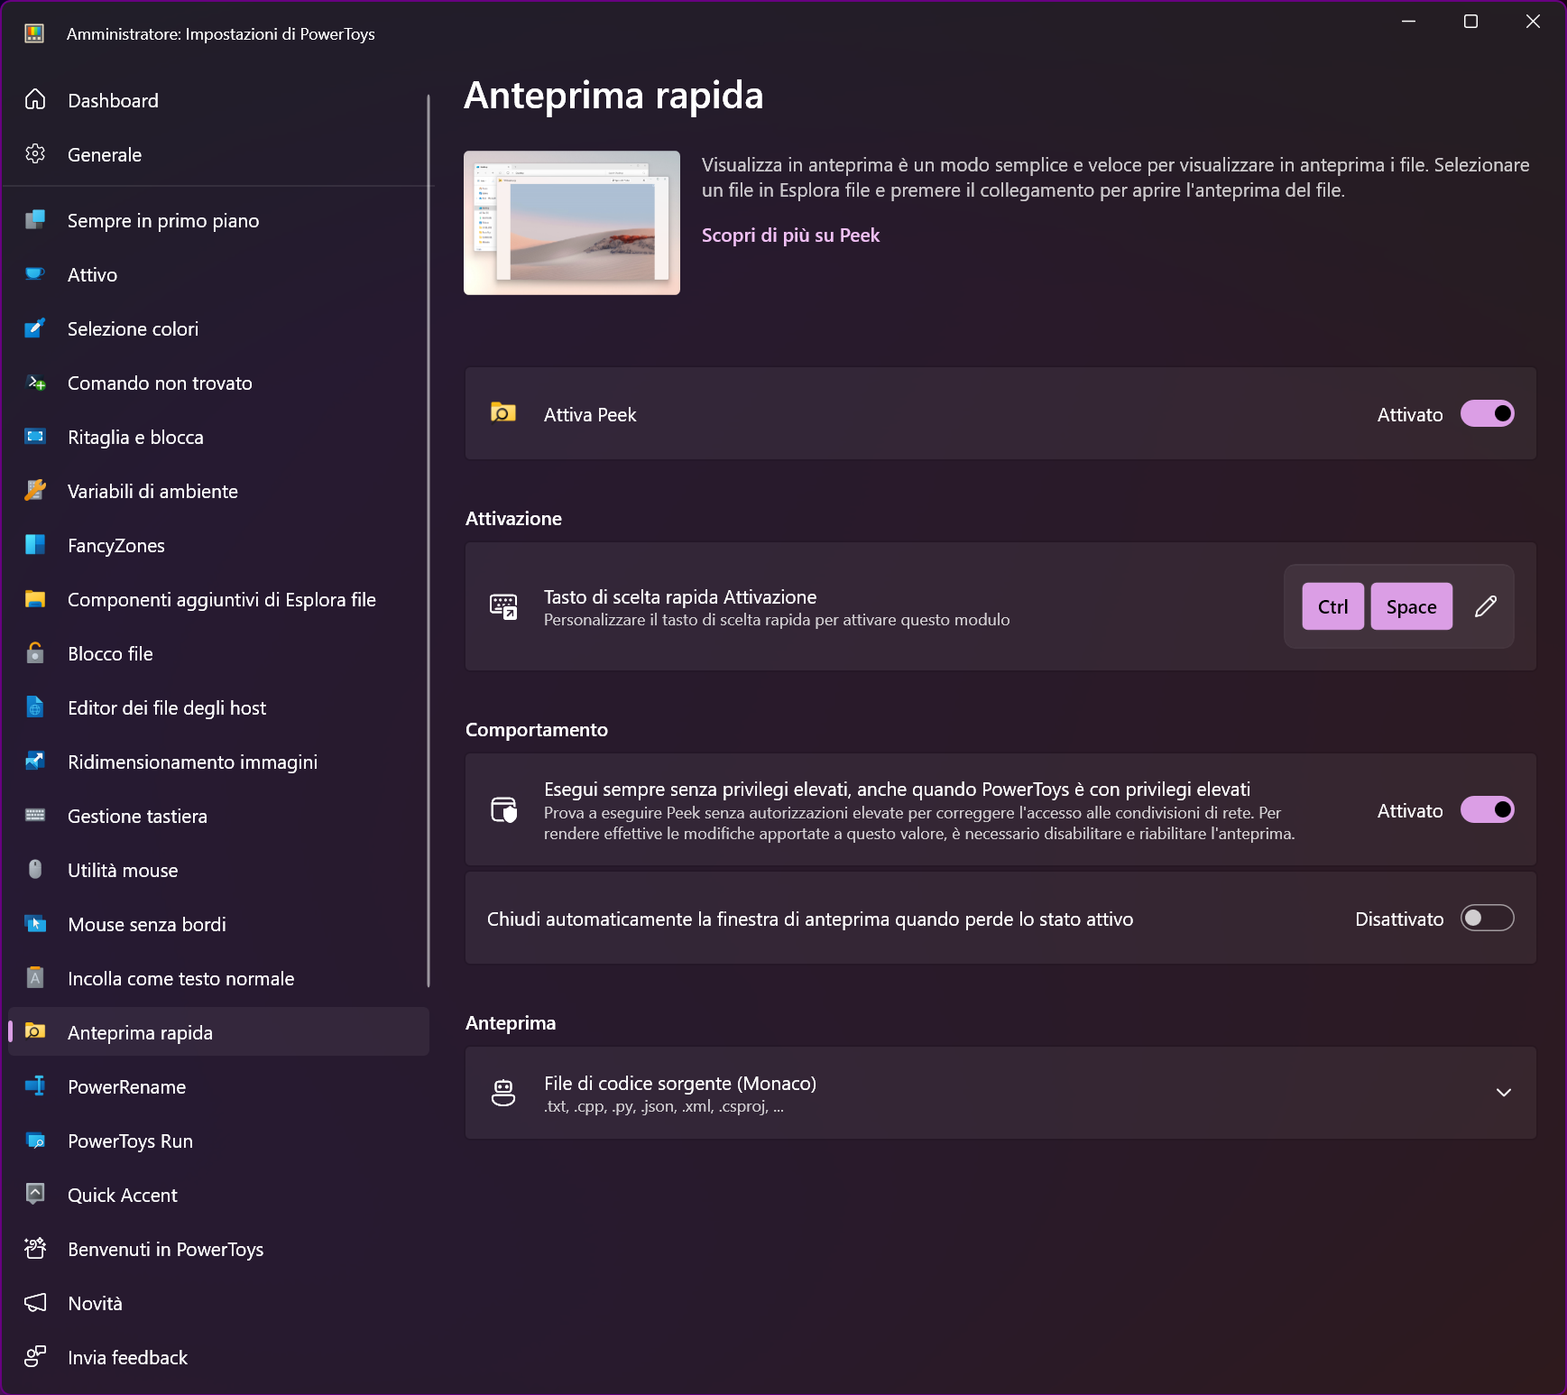1567x1395 pixels.
Task: Open Gestione tastiera label
Action: tap(137, 816)
